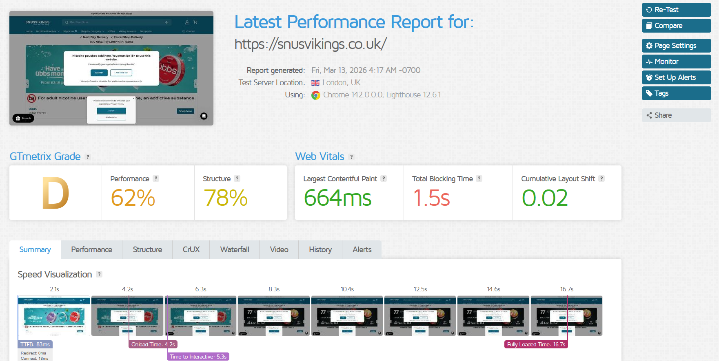Open Page Settings
The width and height of the screenshot is (719, 361).
click(x=676, y=46)
